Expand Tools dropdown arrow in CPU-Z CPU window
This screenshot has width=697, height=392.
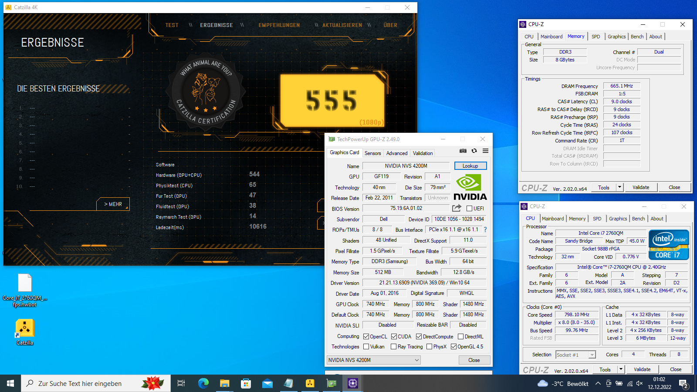[x=621, y=369]
